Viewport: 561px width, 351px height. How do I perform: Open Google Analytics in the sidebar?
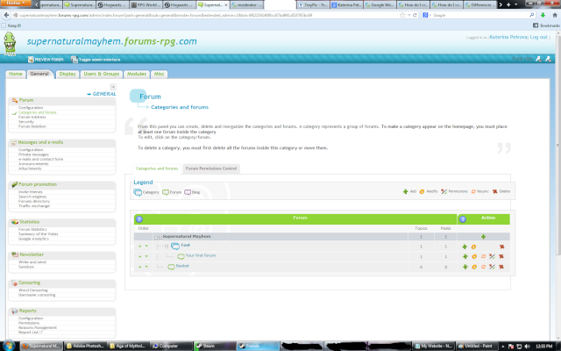[33, 239]
